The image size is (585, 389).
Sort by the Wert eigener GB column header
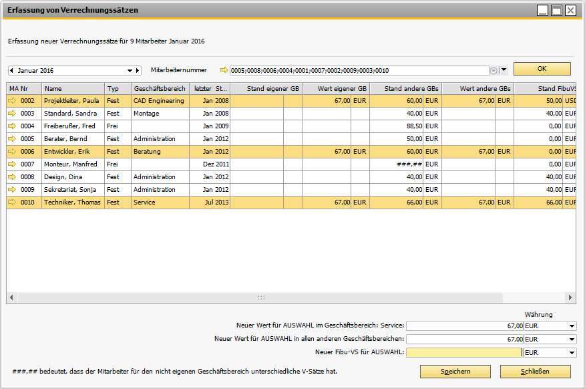tap(336, 88)
